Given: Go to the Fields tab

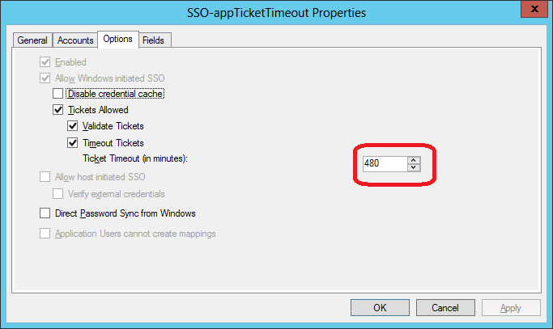Looking at the screenshot, I should [153, 40].
